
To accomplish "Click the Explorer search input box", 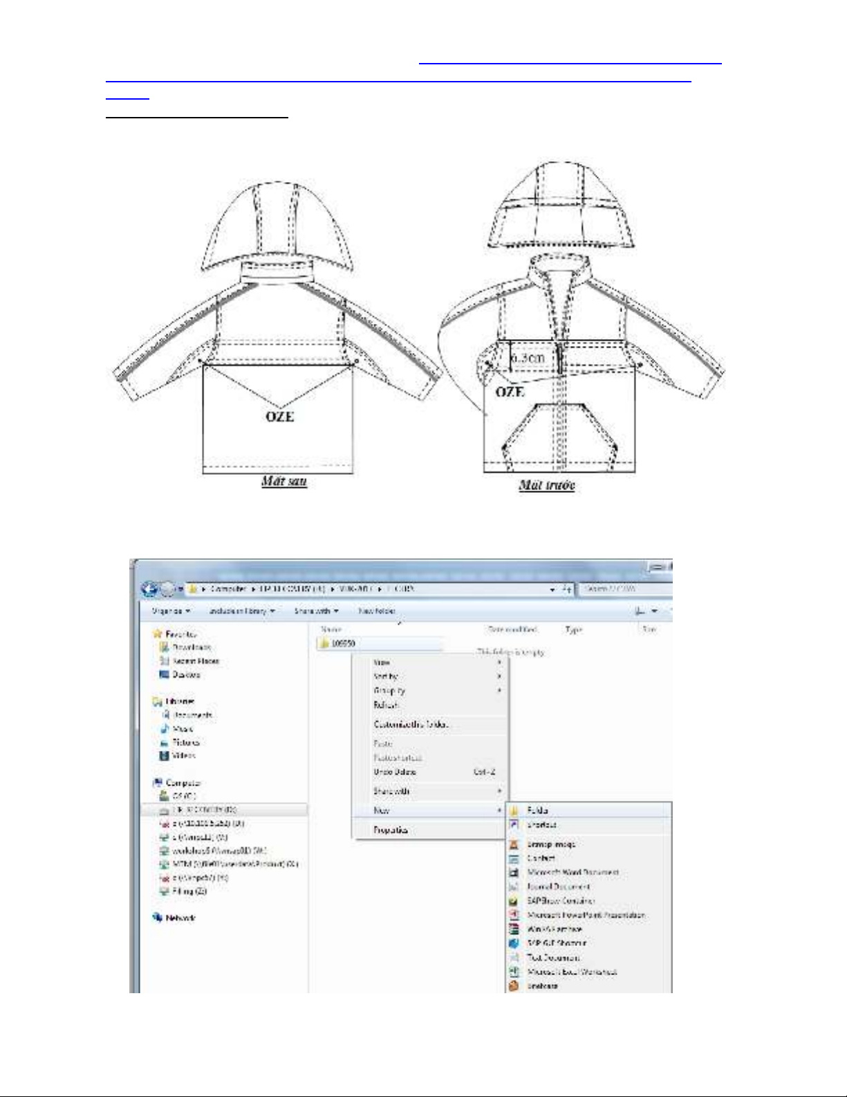I will point(626,589).
